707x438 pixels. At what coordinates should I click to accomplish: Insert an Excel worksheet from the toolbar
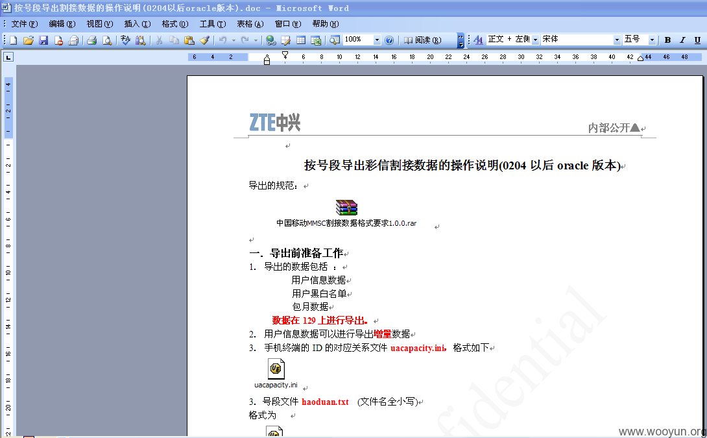316,40
